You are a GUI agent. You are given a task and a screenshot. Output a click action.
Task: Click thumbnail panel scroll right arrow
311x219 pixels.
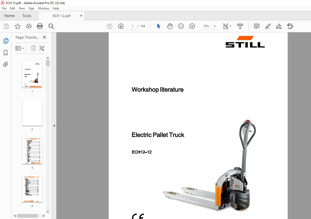(x=44, y=216)
